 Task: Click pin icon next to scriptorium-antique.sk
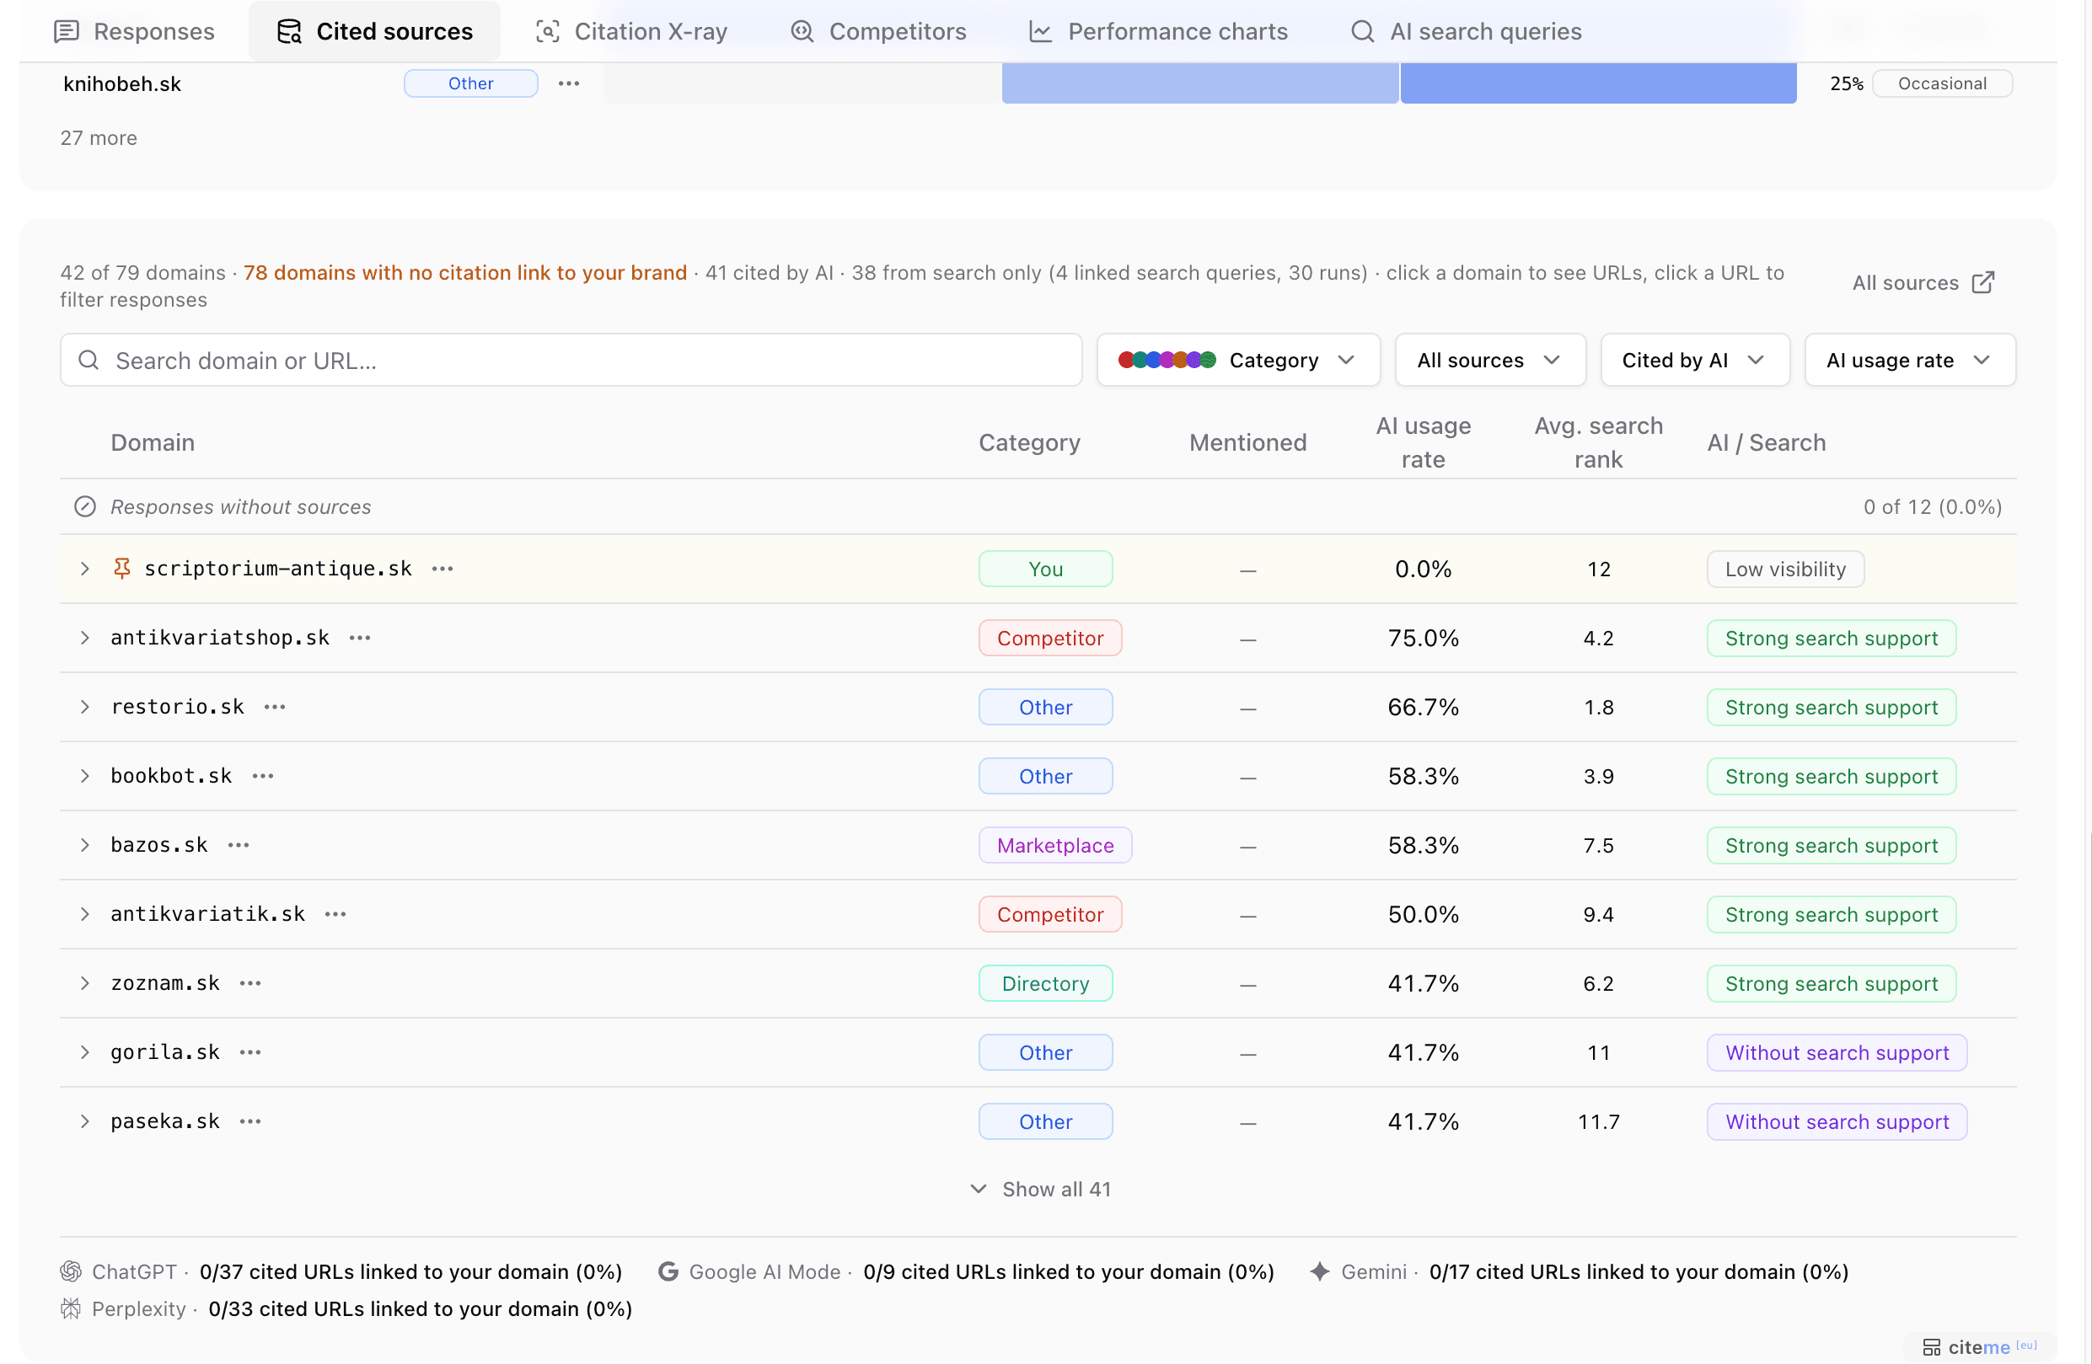point(122,569)
